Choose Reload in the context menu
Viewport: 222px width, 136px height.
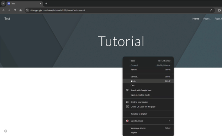(148, 70)
